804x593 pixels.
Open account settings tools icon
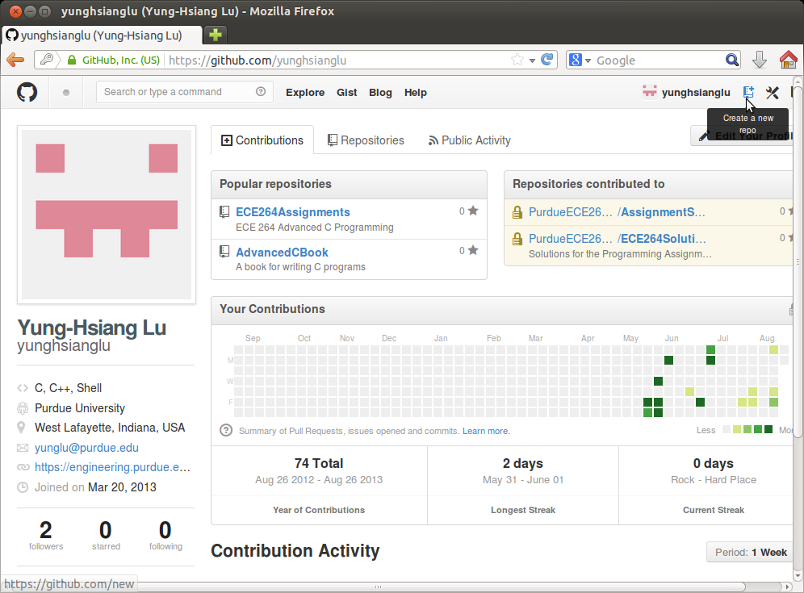(773, 93)
